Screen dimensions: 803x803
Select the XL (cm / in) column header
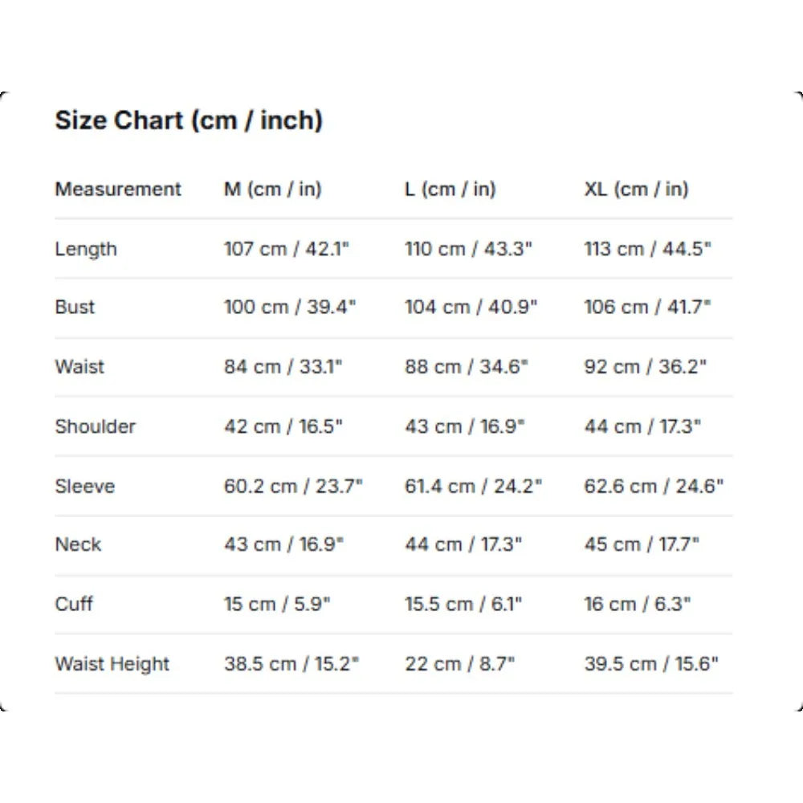coord(637,190)
